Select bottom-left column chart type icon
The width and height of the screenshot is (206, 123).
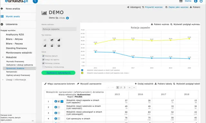point(45,45)
